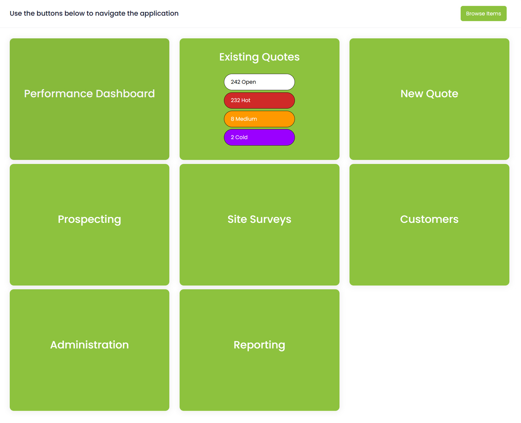
Task: Click the "New Quote" title text
Action: [x=429, y=94]
